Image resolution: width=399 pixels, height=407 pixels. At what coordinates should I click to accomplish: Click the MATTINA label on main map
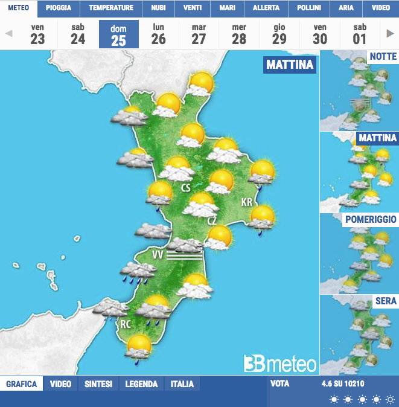coord(290,65)
